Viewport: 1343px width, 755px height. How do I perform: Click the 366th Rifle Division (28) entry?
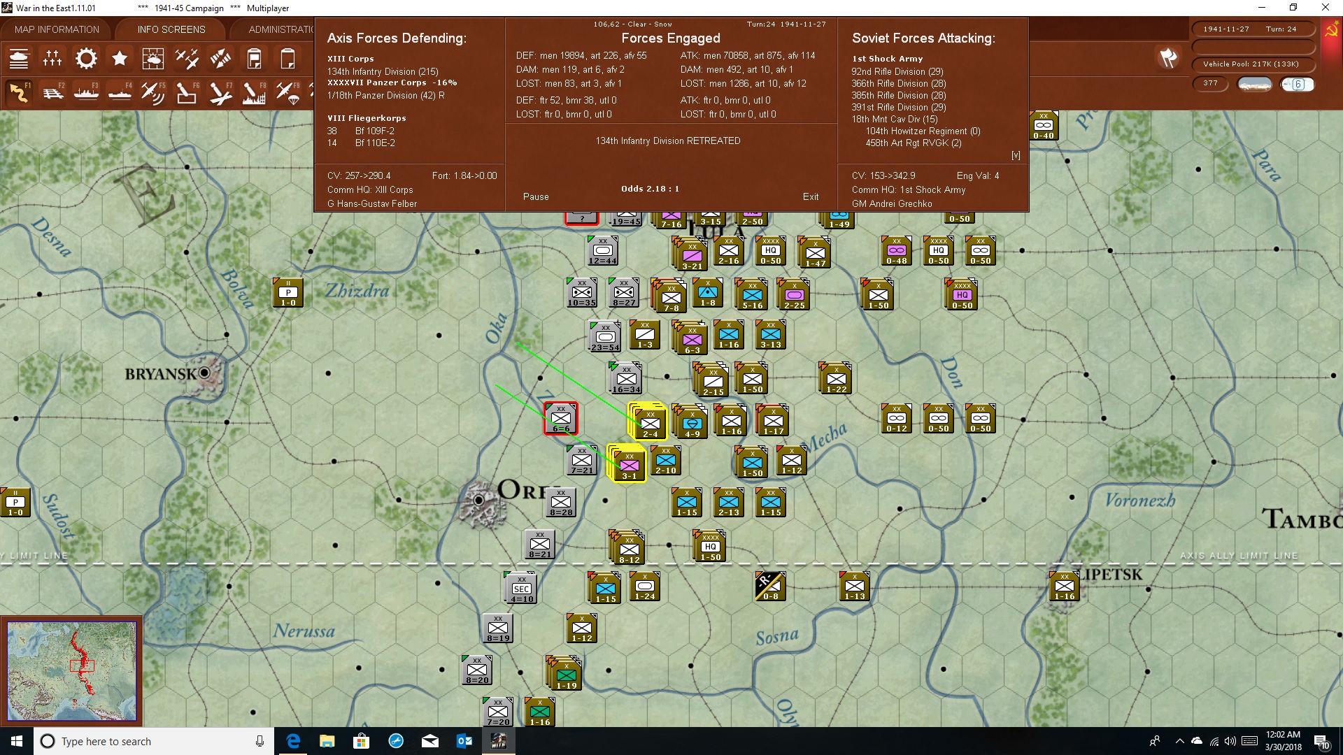point(899,83)
